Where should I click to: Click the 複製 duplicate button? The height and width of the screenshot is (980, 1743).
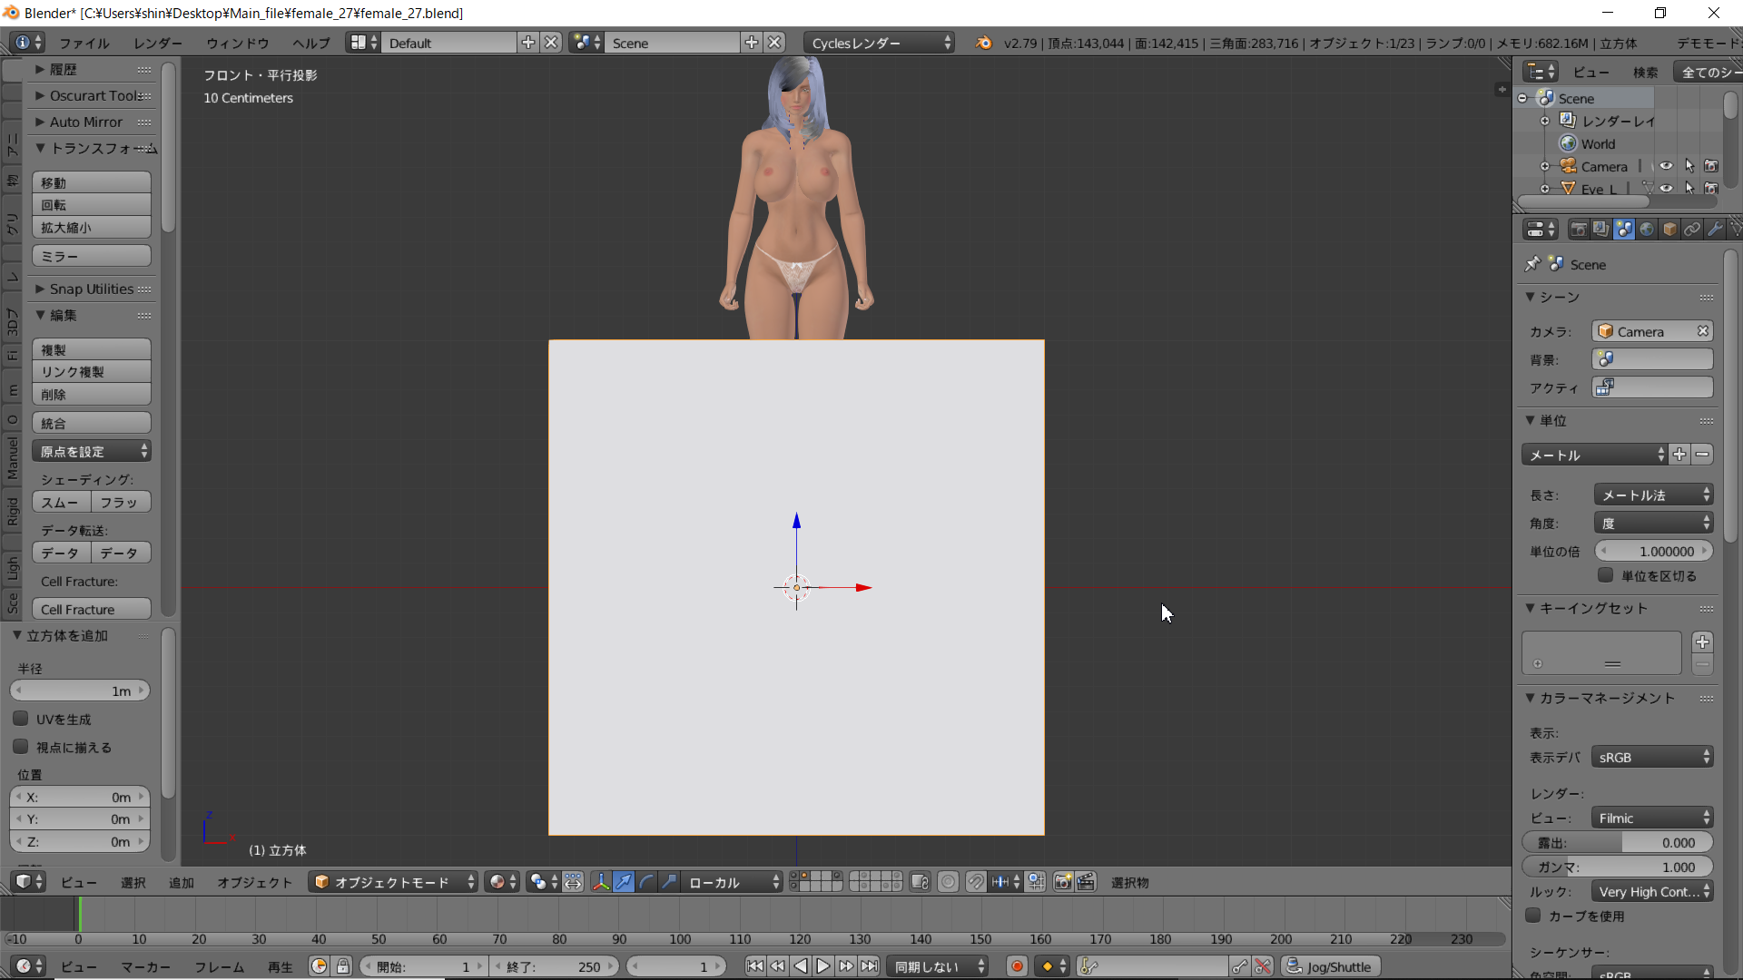91,349
